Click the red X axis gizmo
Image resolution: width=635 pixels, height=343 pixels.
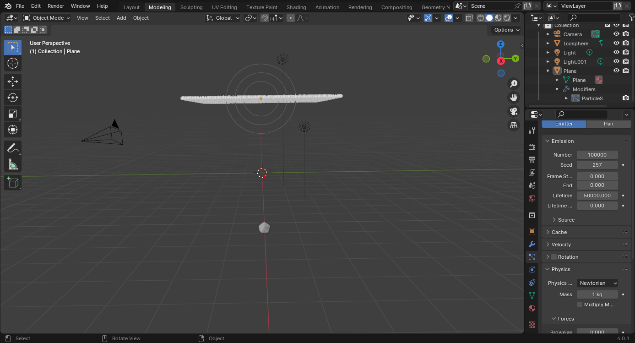[501, 61]
